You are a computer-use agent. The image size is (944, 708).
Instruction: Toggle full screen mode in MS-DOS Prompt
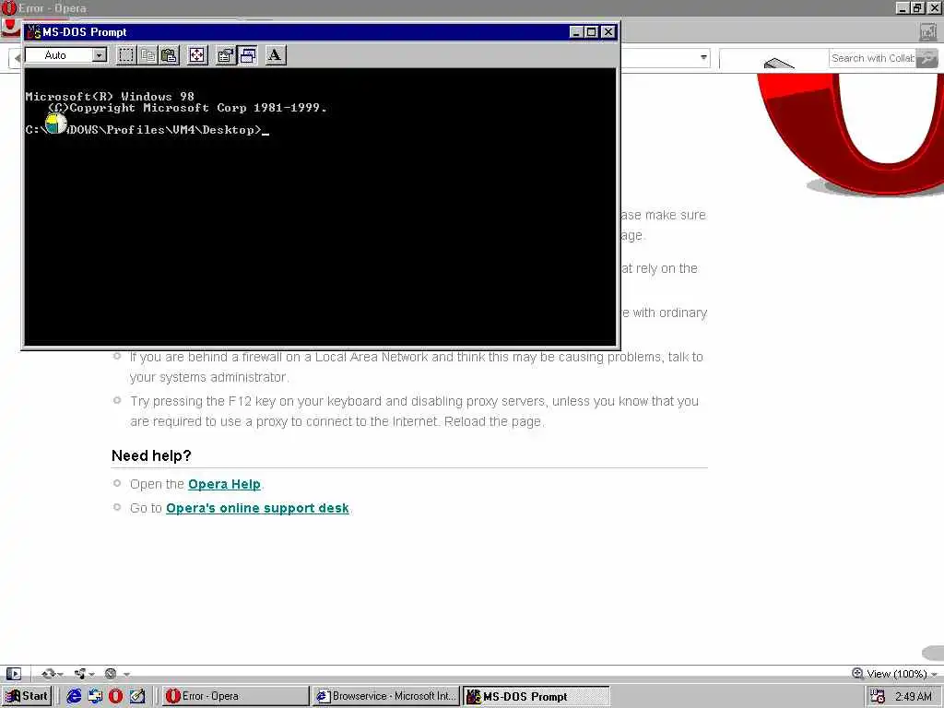[197, 55]
